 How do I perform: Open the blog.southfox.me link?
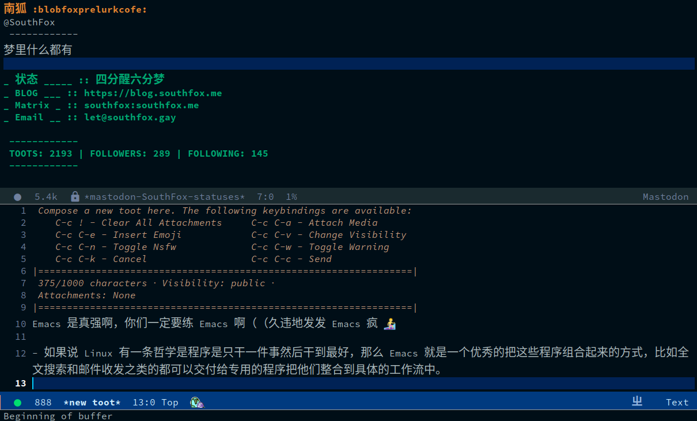(x=153, y=93)
